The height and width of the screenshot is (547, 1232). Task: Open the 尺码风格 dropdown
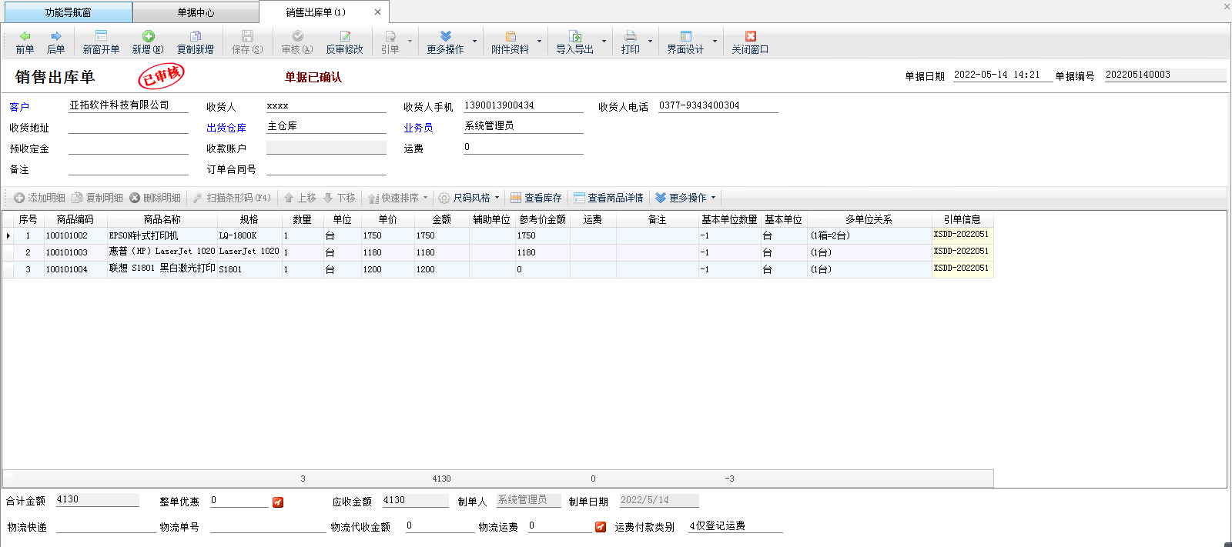[x=470, y=198]
